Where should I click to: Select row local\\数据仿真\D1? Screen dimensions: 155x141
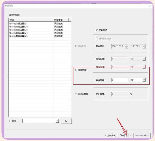[40, 24]
